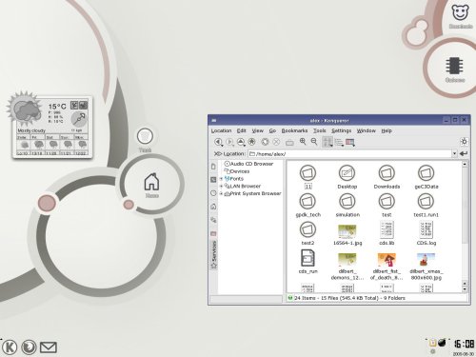This screenshot has height=357, width=476.
Task: Click the zoom in magnifier icon
Action: [x=303, y=142]
